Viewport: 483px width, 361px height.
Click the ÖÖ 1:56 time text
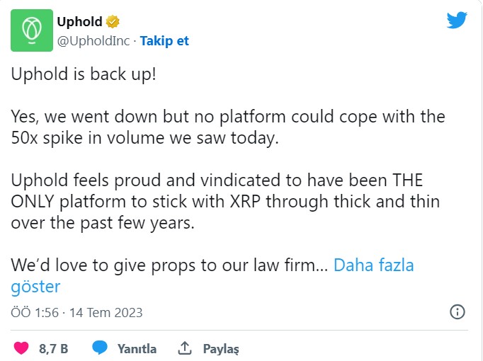coord(33,312)
